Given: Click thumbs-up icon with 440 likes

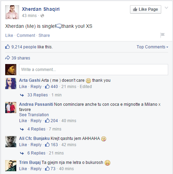Looking at the screenshot, I should tap(47, 86).
